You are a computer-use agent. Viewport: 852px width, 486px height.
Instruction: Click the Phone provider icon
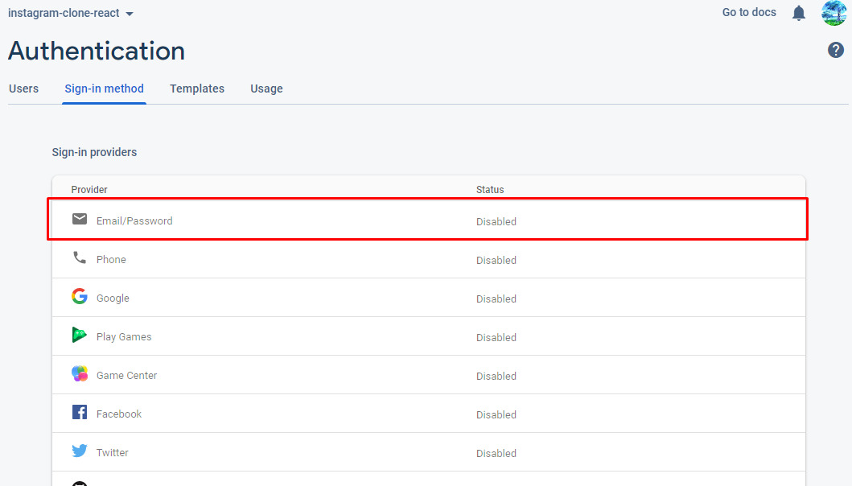coord(80,258)
